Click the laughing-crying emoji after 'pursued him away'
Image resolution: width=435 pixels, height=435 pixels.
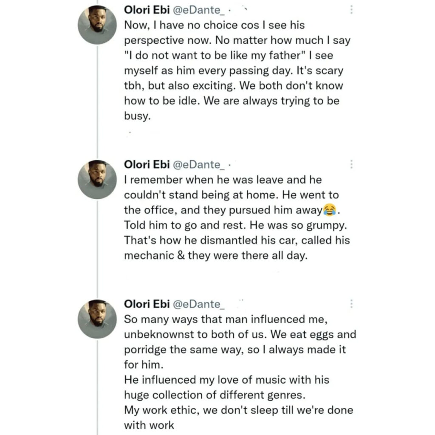pos(330,210)
